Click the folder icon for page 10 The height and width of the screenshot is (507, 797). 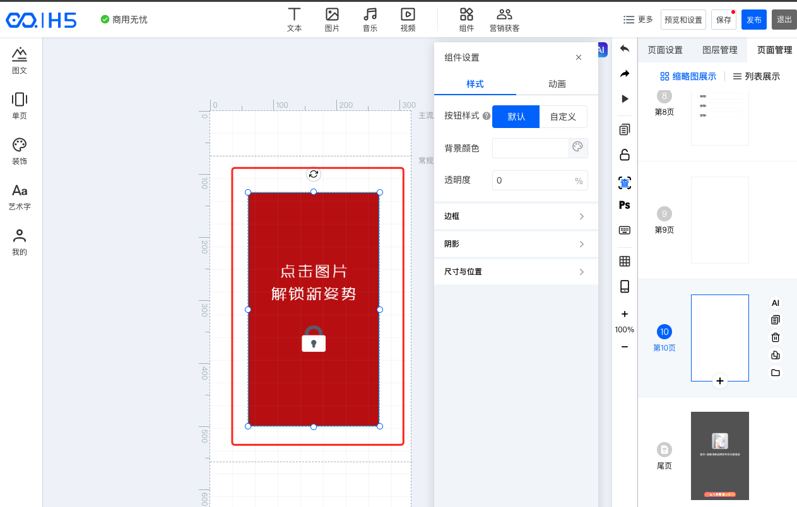pyautogui.click(x=776, y=373)
